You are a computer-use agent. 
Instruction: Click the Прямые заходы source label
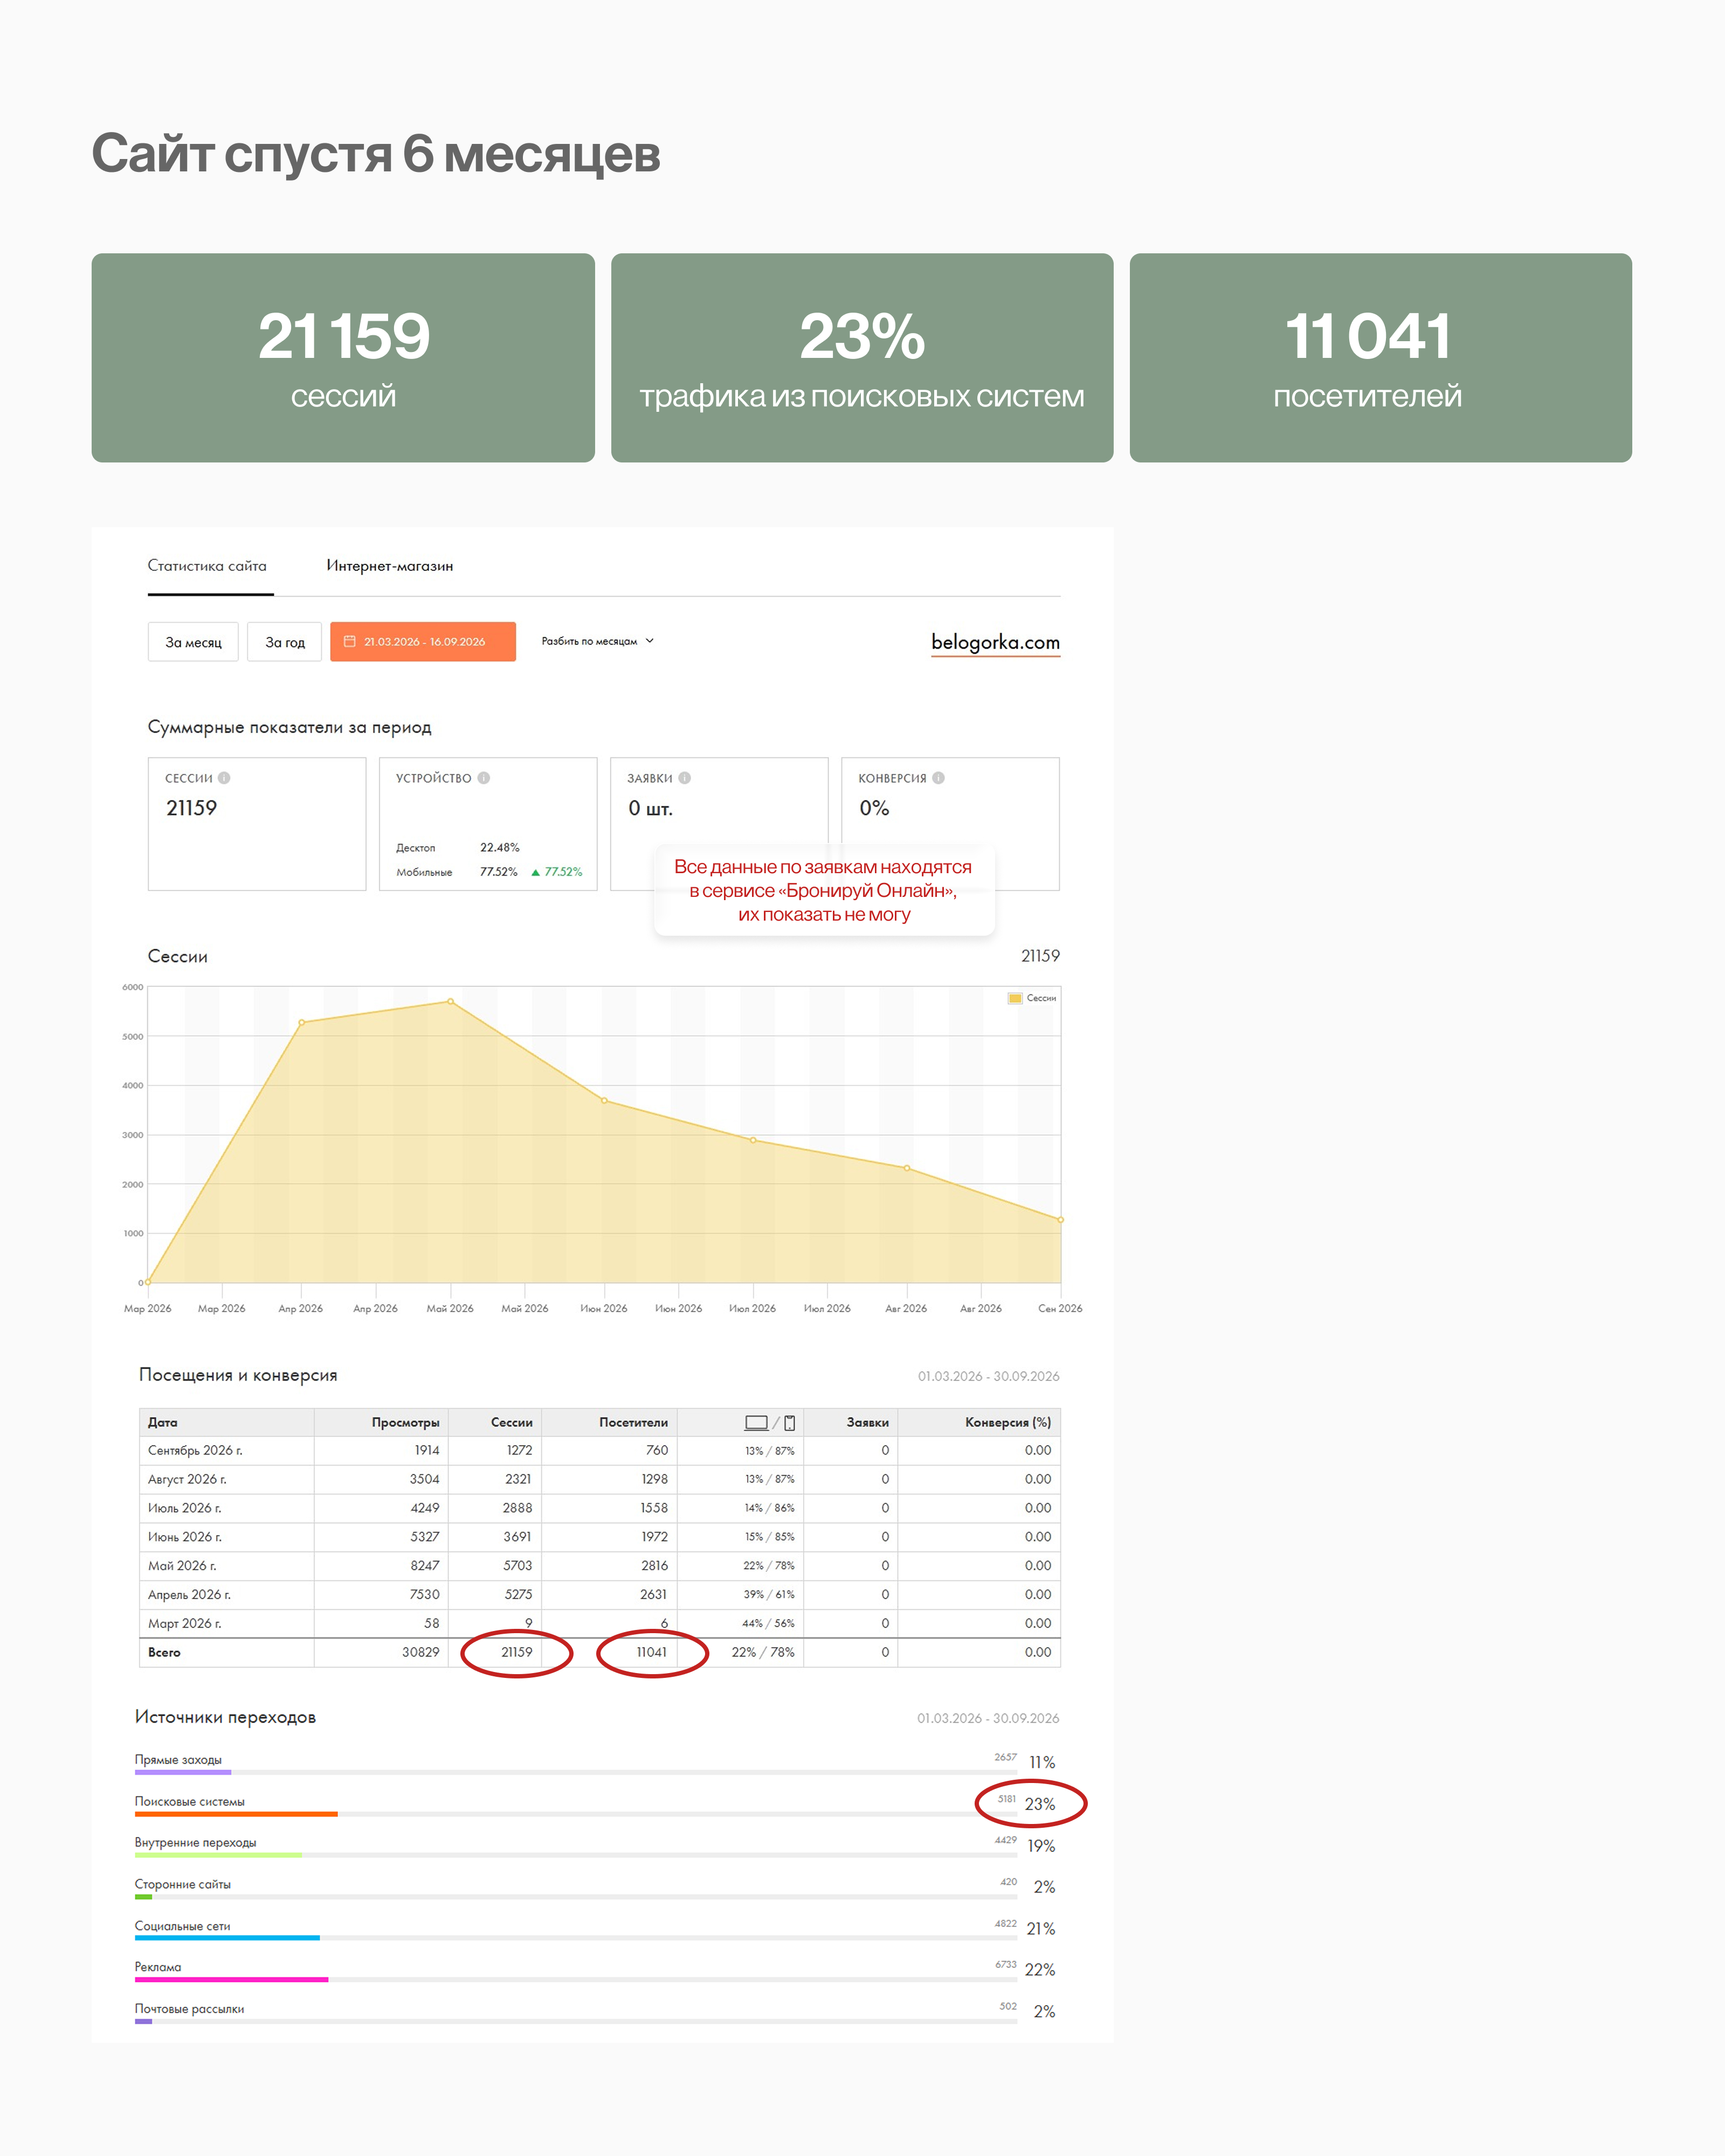[x=178, y=1760]
